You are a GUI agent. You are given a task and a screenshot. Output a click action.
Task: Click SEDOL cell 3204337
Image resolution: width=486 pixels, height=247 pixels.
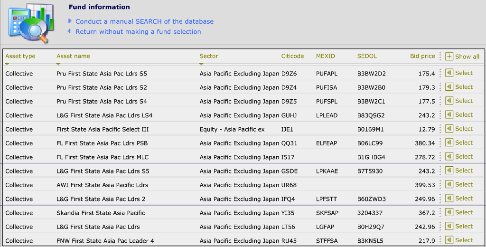click(x=370, y=213)
